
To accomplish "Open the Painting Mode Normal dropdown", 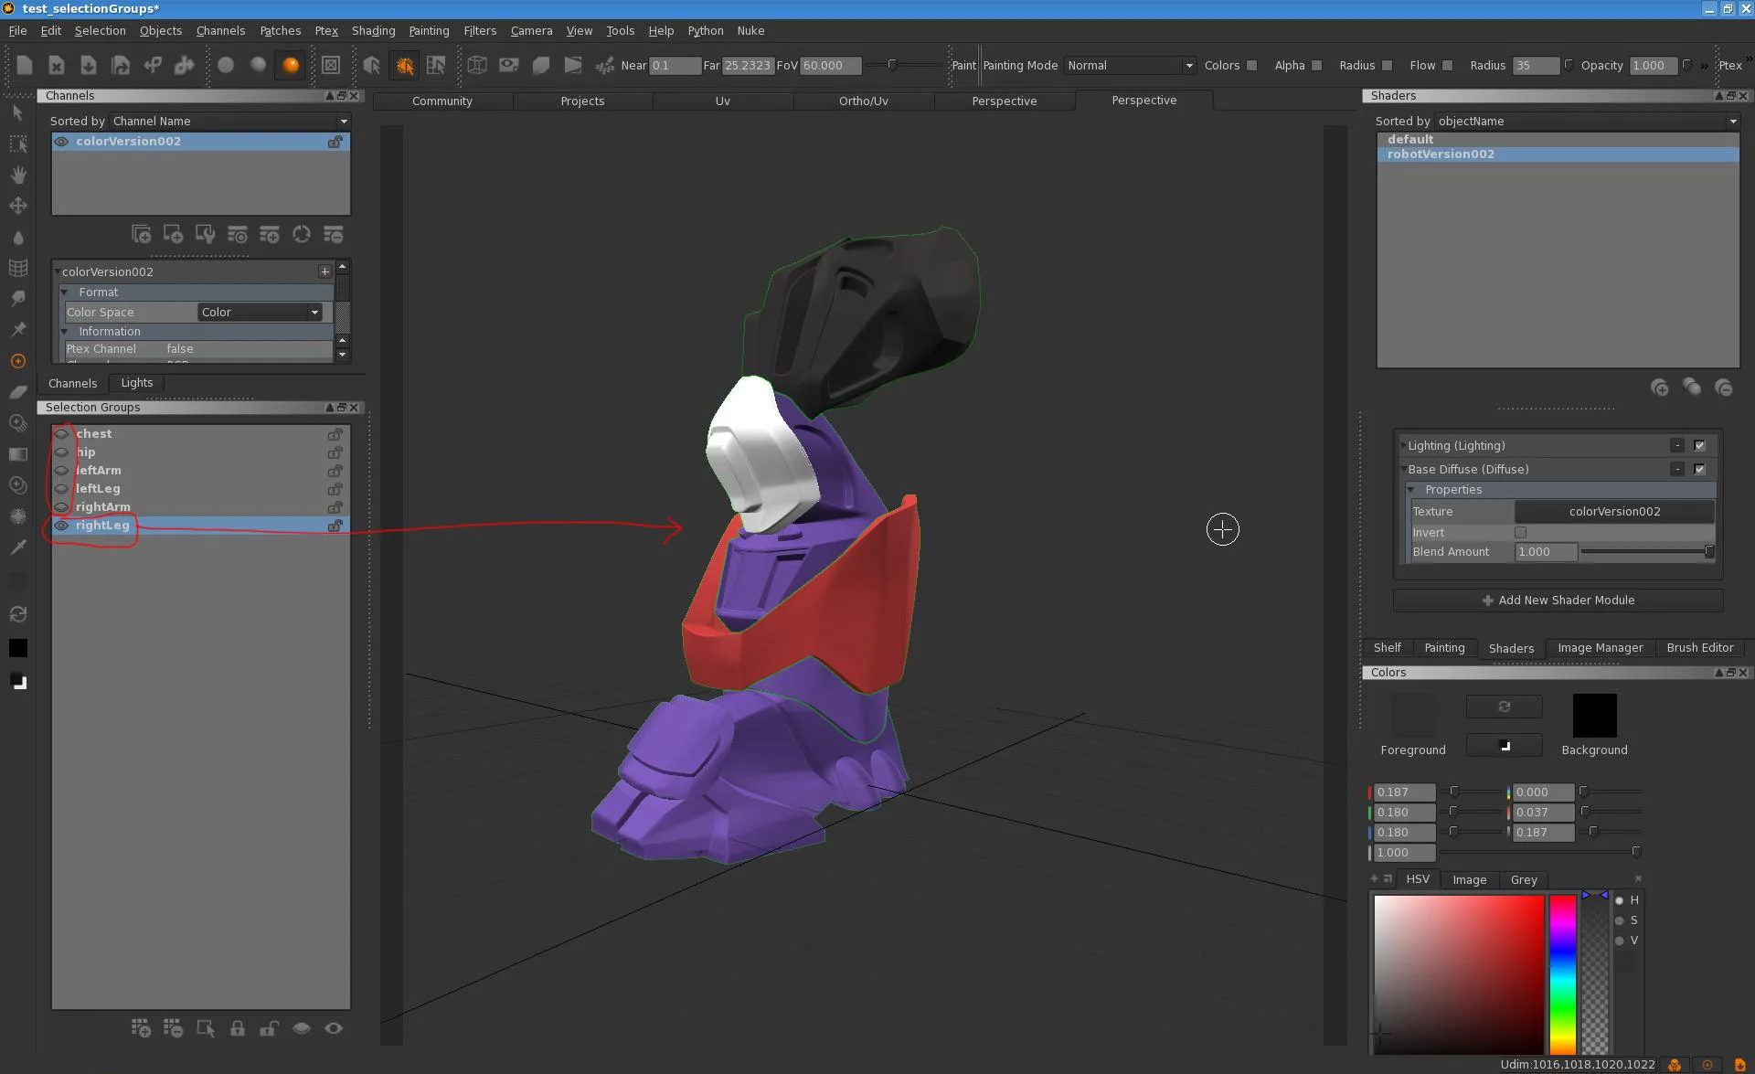I will [1130, 66].
